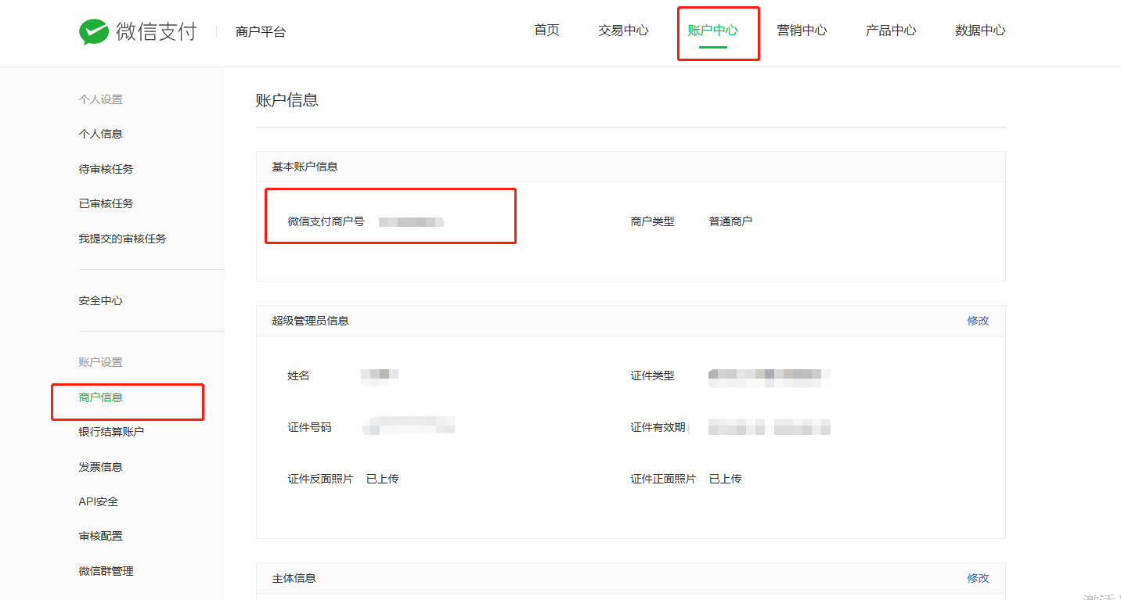
Task: Open the 营销中心 tab
Action: pyautogui.click(x=802, y=31)
